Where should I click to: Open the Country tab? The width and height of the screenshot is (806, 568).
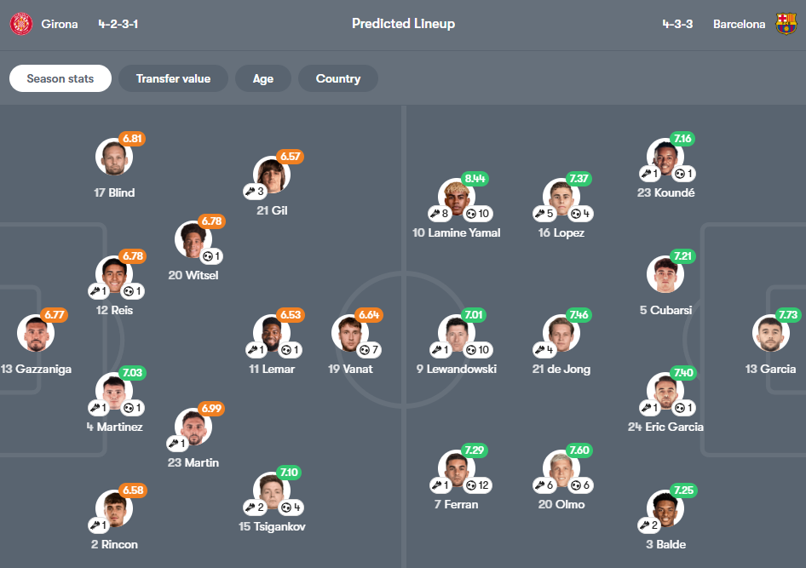pyautogui.click(x=338, y=78)
